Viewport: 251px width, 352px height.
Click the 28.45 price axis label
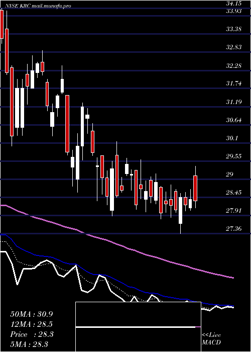point(234,193)
